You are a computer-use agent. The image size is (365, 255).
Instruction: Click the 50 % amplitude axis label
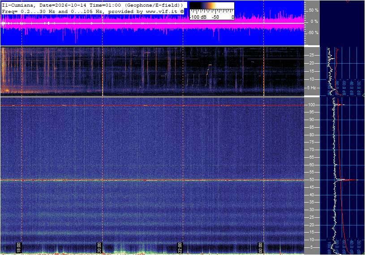point(313,10)
